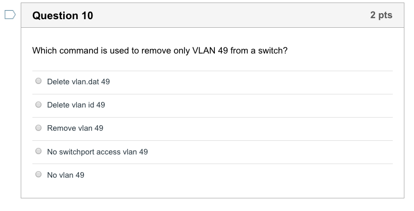Select the radio button for Delete vlan.dat 49
This screenshot has height=211, width=414.
tap(38, 81)
